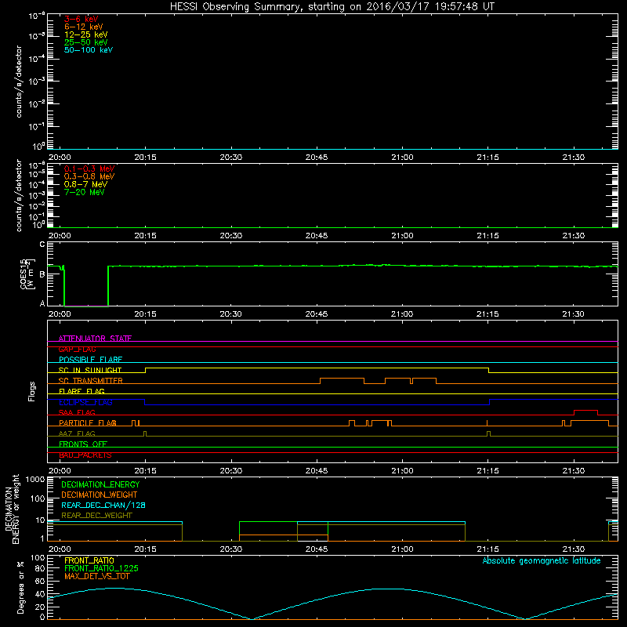The image size is (627, 627).
Task: Click the 20:15 tick under GOES15 panel
Action: [x=145, y=314]
